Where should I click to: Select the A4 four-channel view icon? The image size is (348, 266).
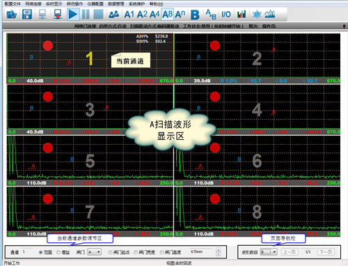155,15
